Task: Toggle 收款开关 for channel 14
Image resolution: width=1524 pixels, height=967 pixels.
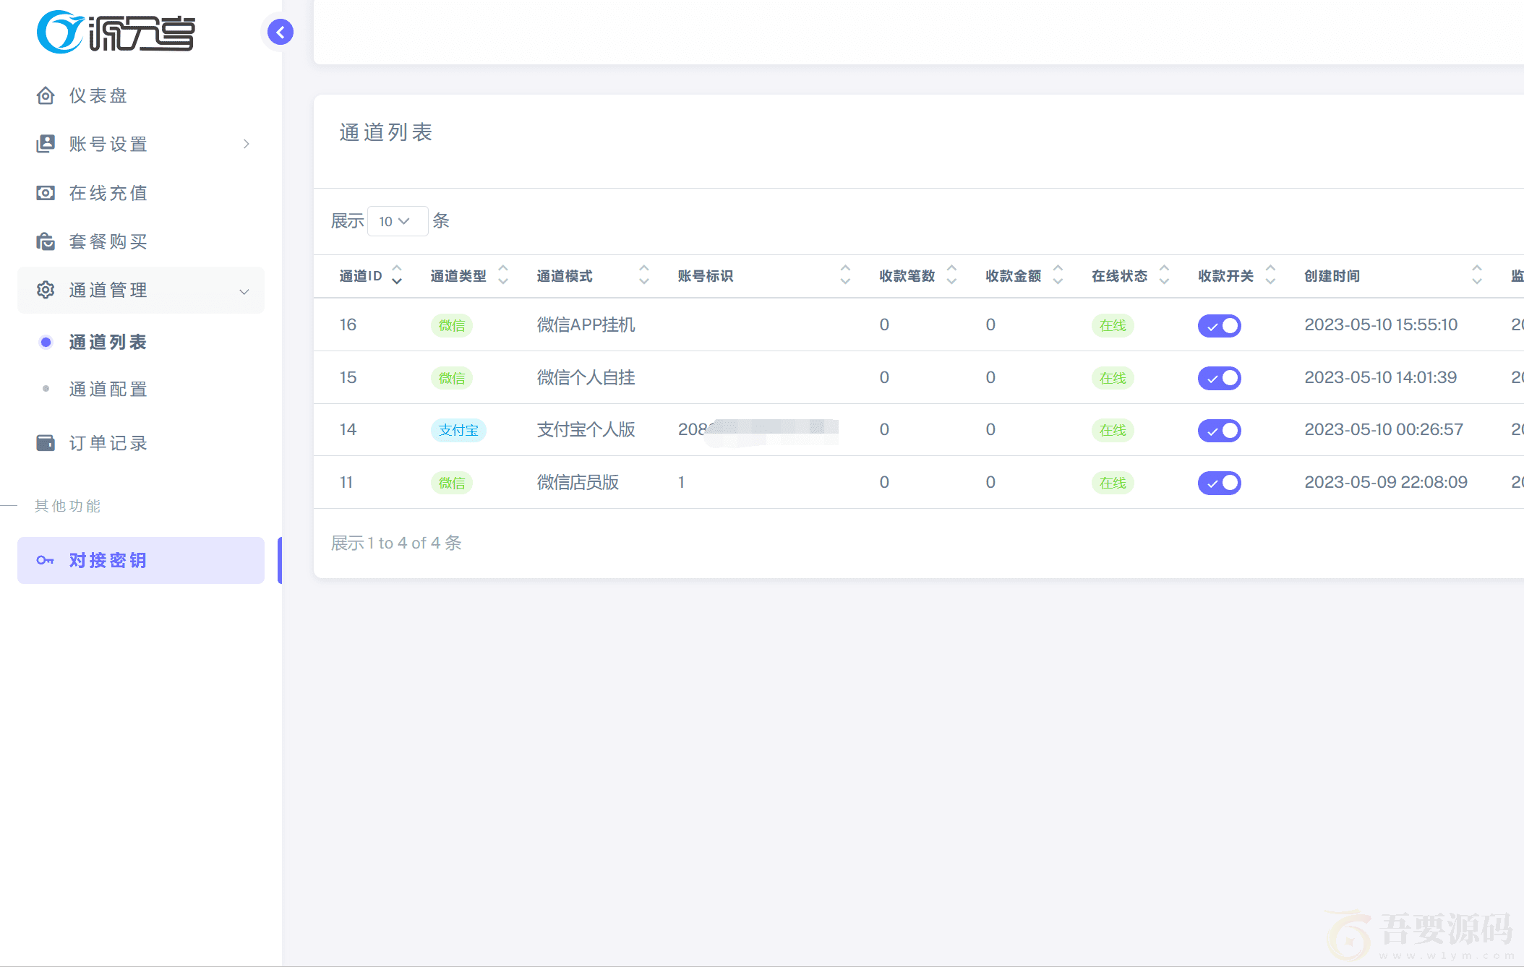Action: click(x=1220, y=431)
